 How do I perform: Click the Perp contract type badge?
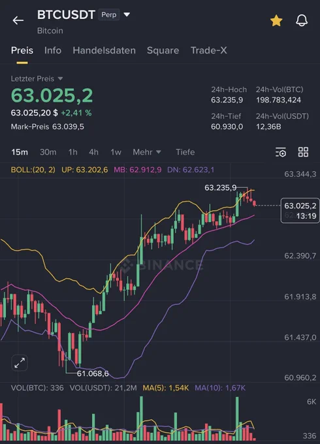pos(109,14)
